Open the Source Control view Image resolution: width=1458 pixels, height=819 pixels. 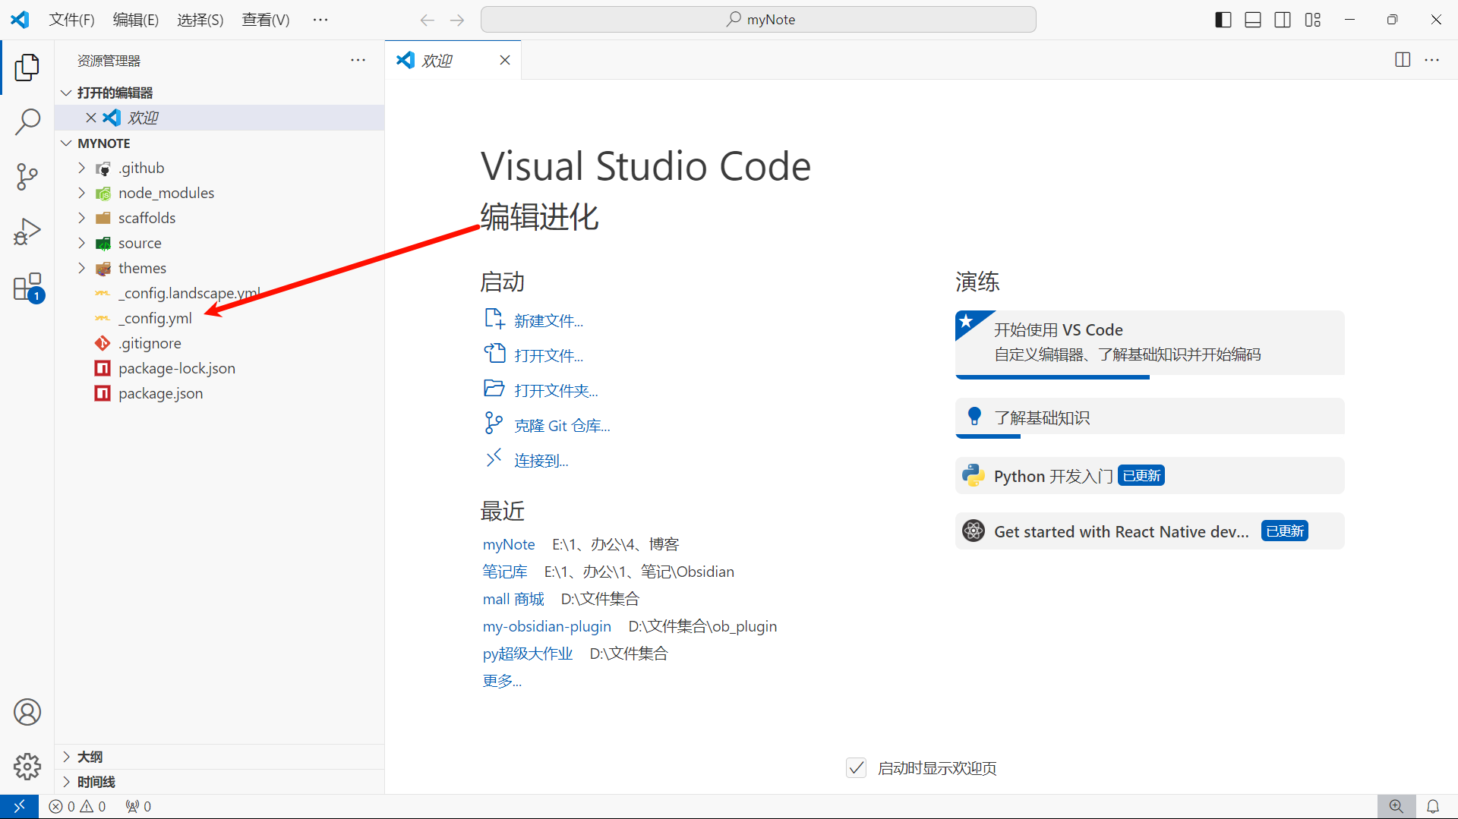point(27,177)
